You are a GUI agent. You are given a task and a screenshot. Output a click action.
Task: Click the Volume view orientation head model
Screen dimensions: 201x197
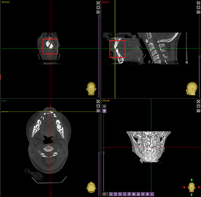[192, 187]
